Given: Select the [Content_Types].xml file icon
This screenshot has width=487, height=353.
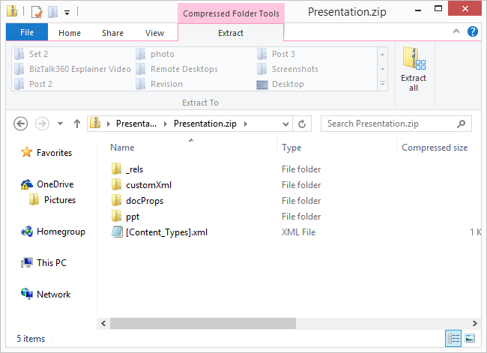Looking at the screenshot, I should (x=117, y=232).
